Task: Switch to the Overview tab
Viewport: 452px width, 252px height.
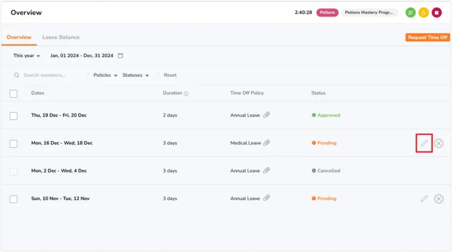Action: (19, 37)
